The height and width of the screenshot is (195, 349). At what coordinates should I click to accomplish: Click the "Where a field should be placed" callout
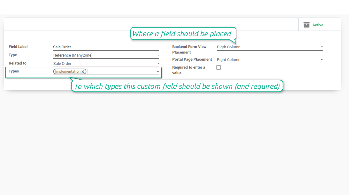click(182, 34)
